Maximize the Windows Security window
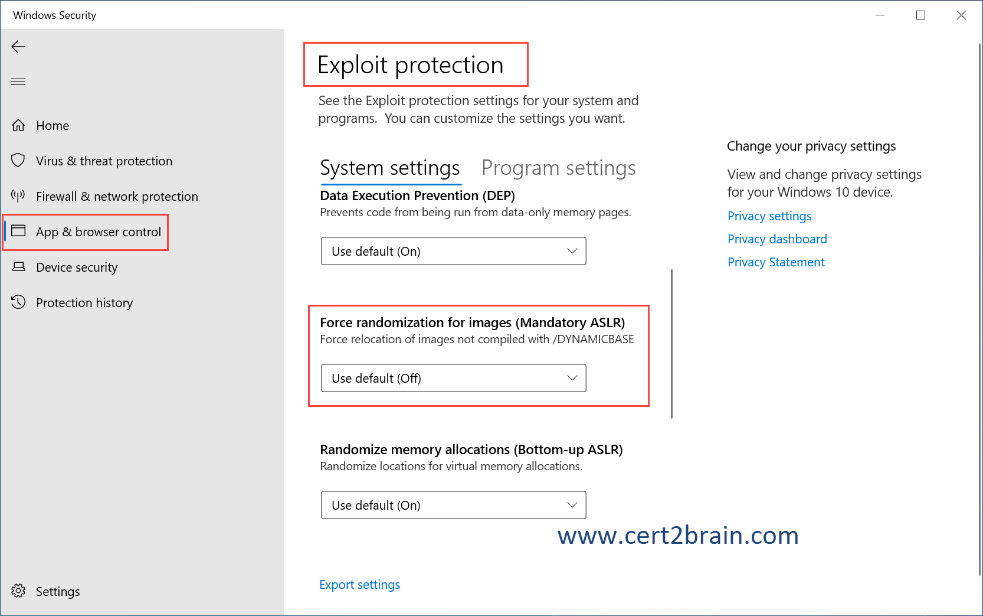The image size is (983, 616). (920, 15)
